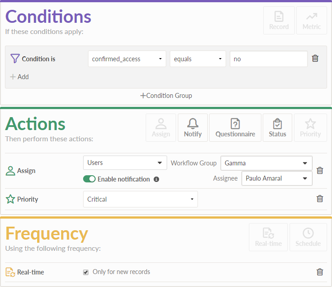Add a new Condition Group
Image resolution: width=332 pixels, height=287 pixels.
(x=166, y=95)
